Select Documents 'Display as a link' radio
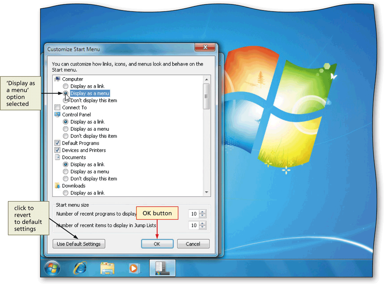 (65, 164)
